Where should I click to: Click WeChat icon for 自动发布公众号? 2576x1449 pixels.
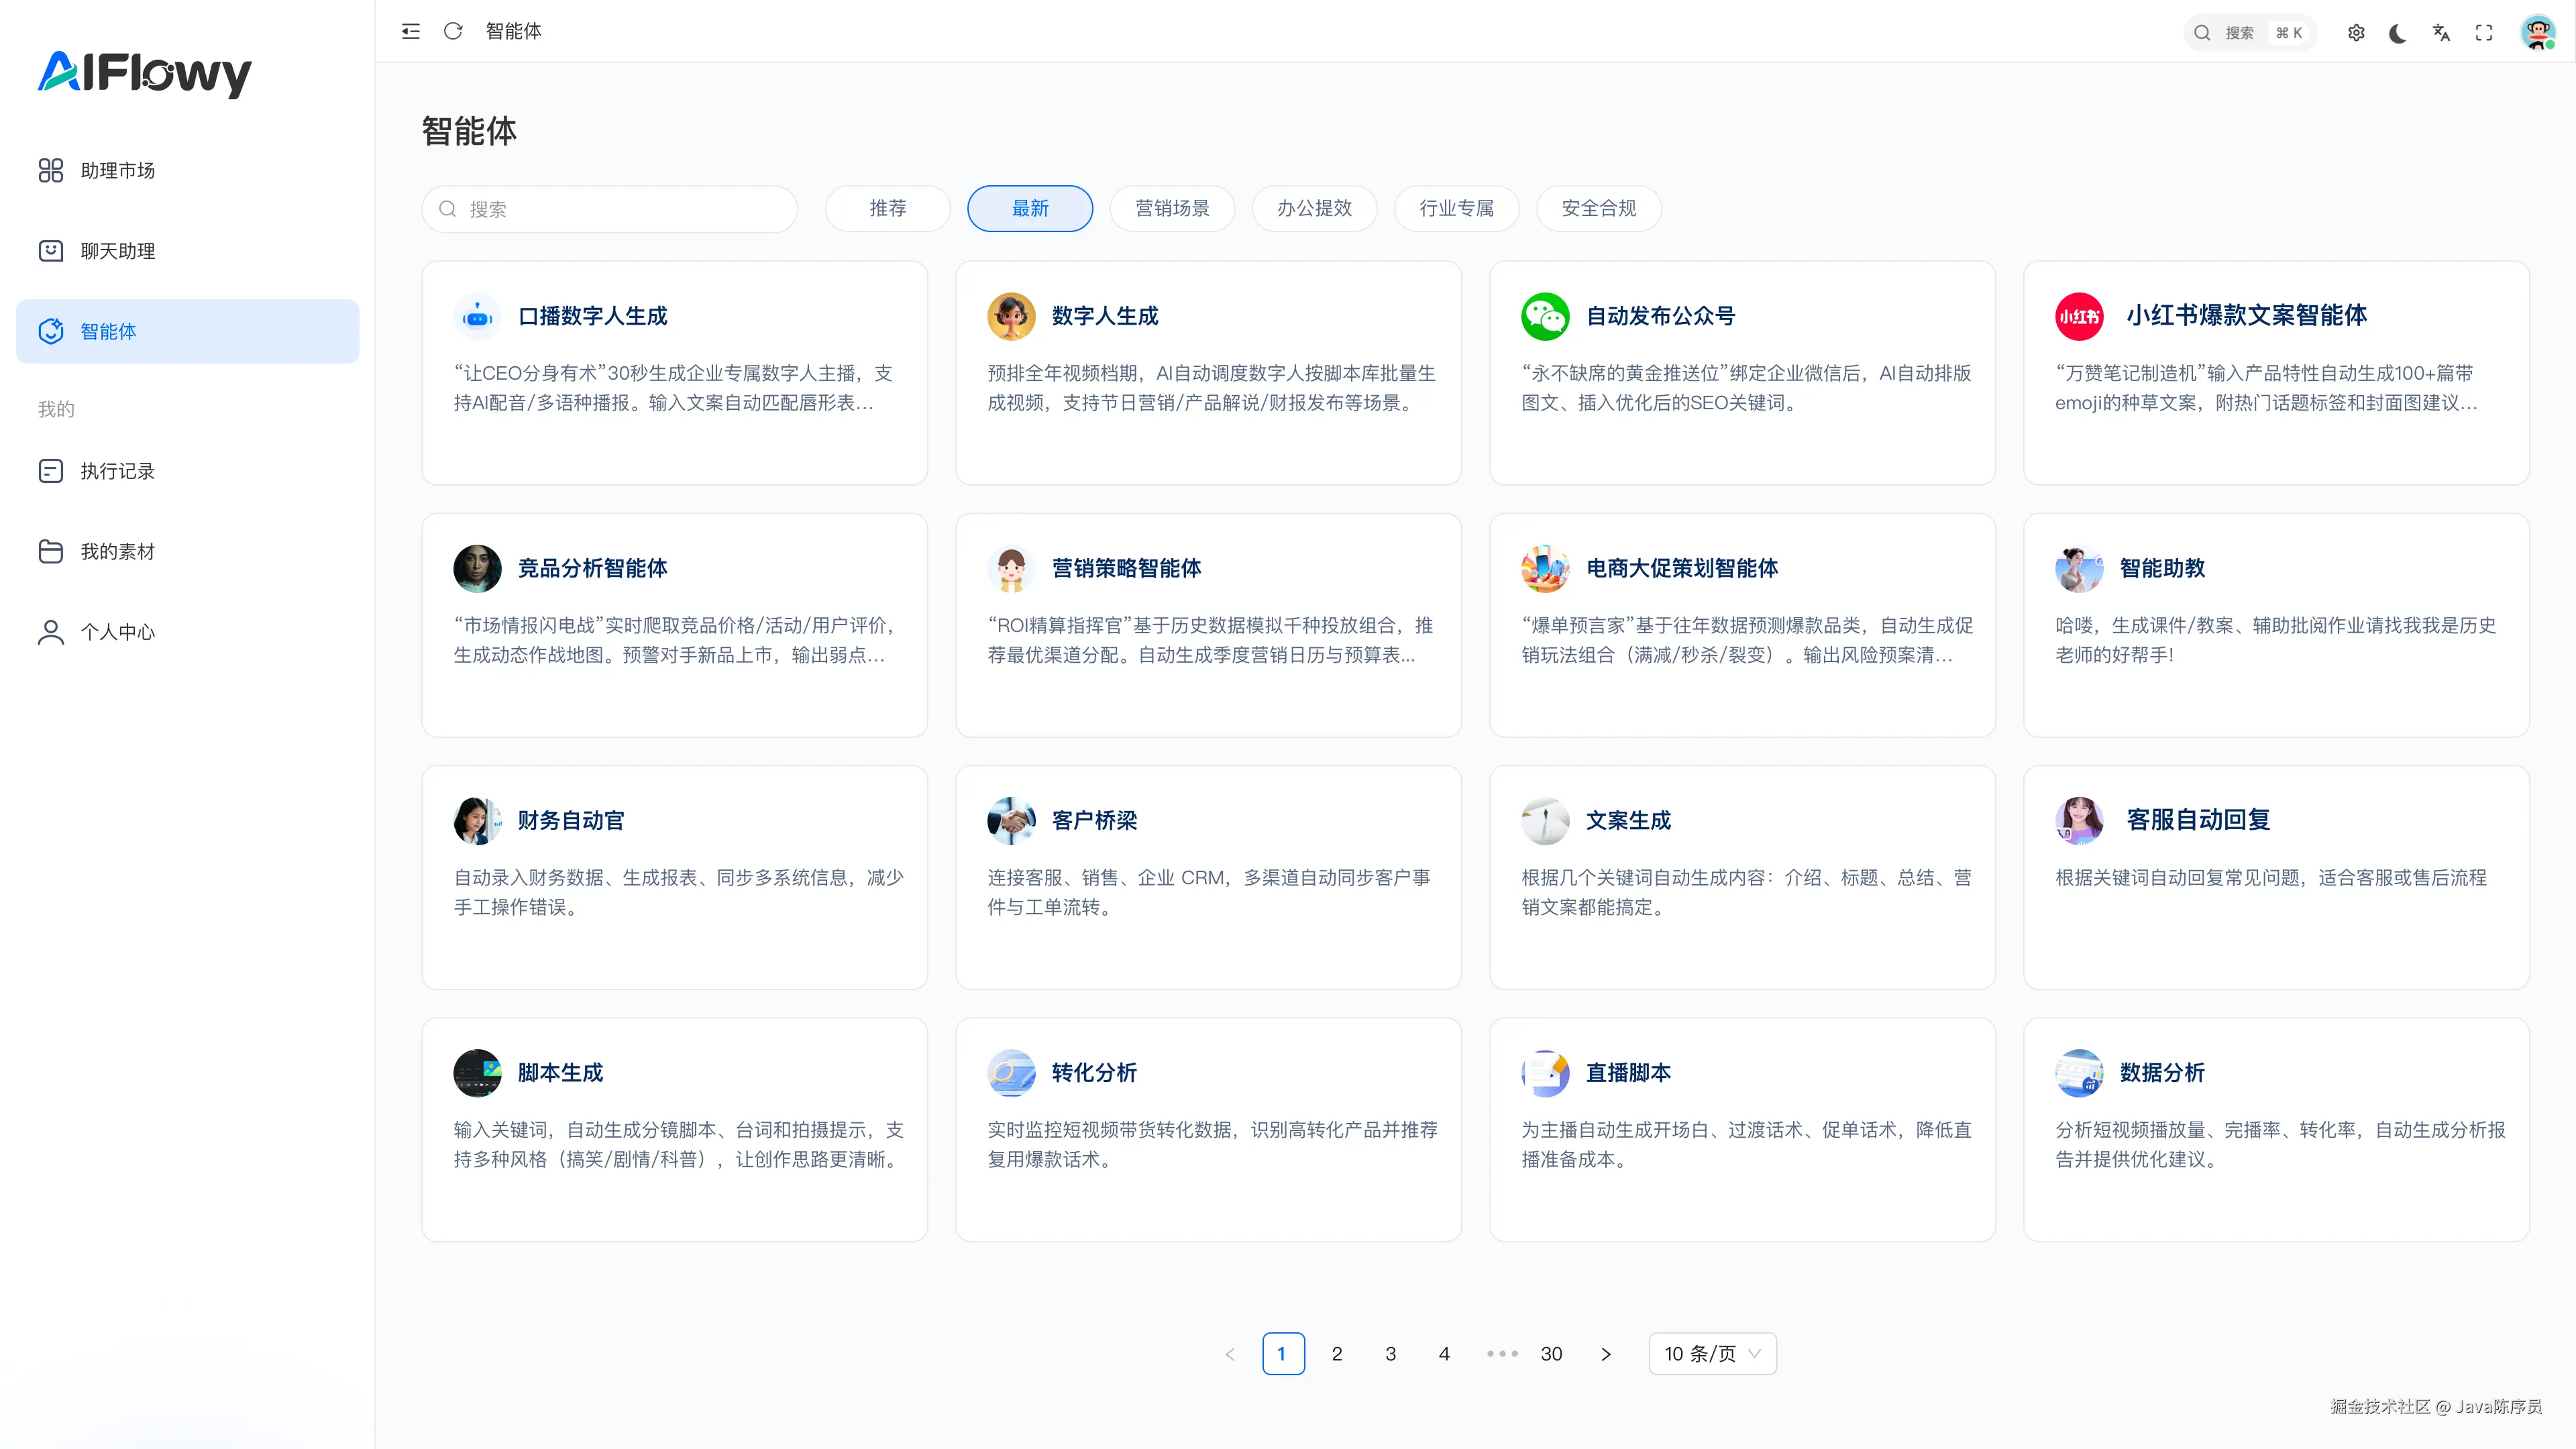click(x=1545, y=316)
